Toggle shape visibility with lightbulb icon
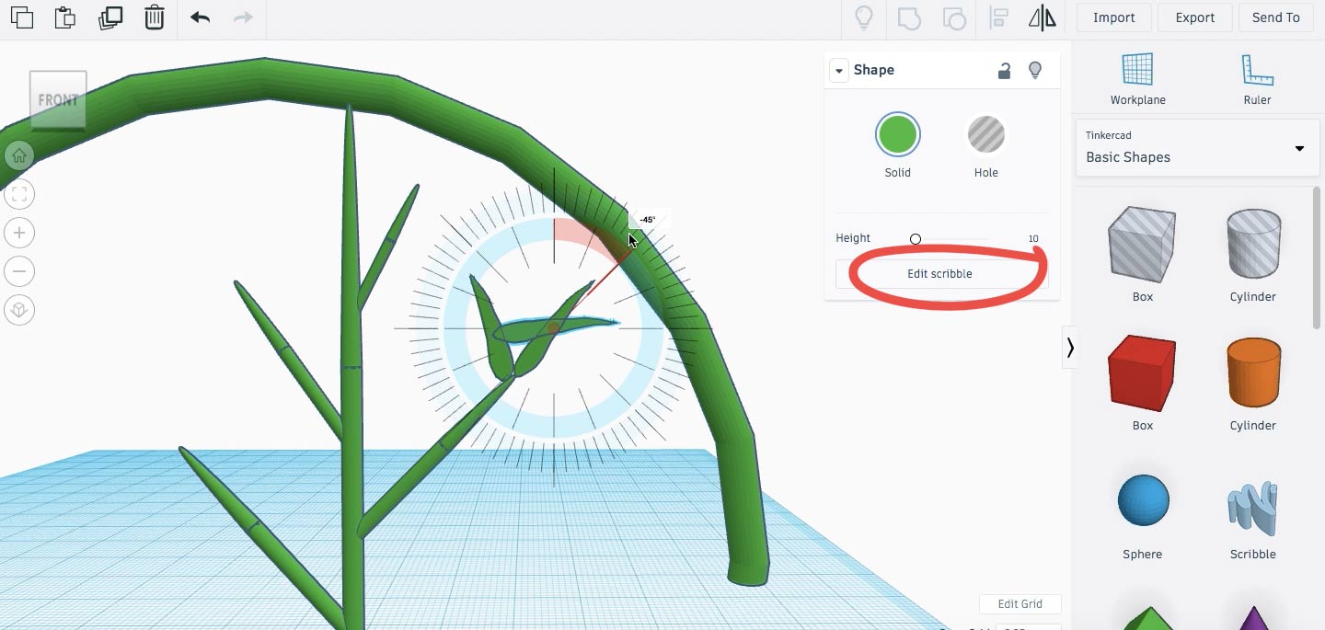The image size is (1325, 630). click(1035, 70)
